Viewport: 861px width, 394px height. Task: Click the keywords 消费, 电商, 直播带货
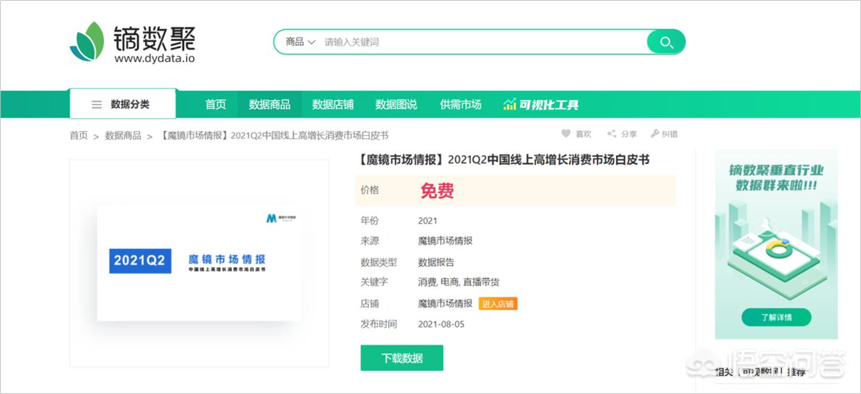point(458,282)
